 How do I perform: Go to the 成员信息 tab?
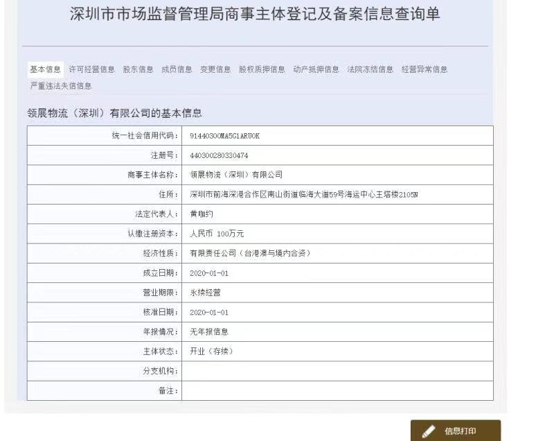coord(177,69)
